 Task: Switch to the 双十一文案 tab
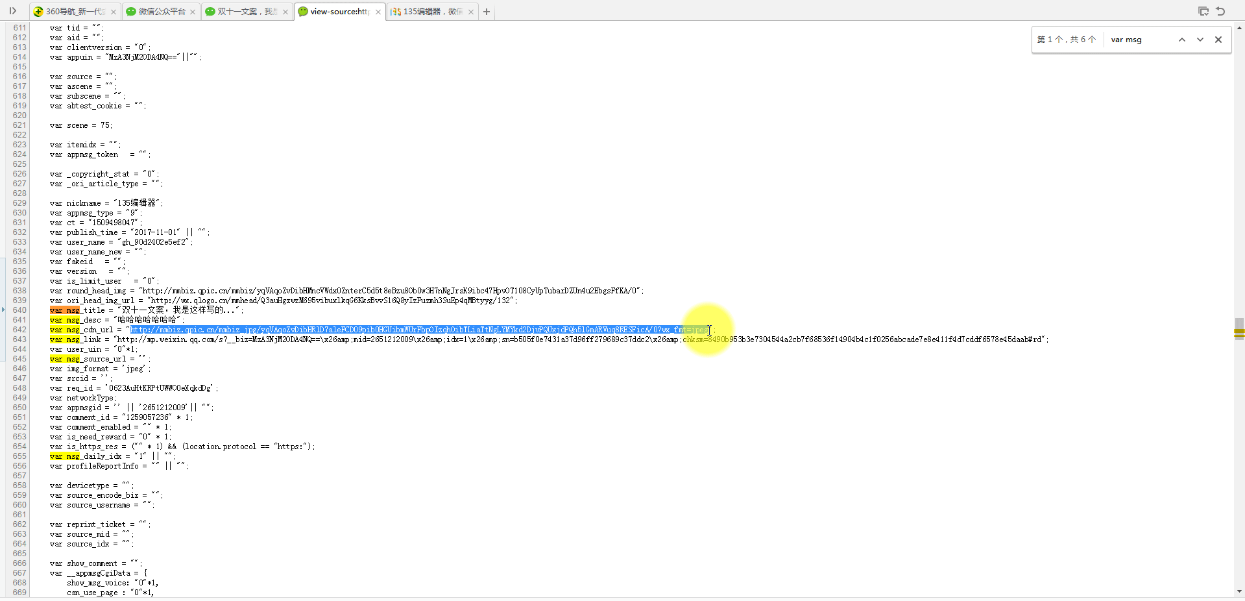[247, 12]
